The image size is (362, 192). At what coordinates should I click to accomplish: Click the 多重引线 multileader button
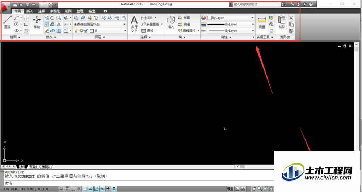[x=151, y=24]
